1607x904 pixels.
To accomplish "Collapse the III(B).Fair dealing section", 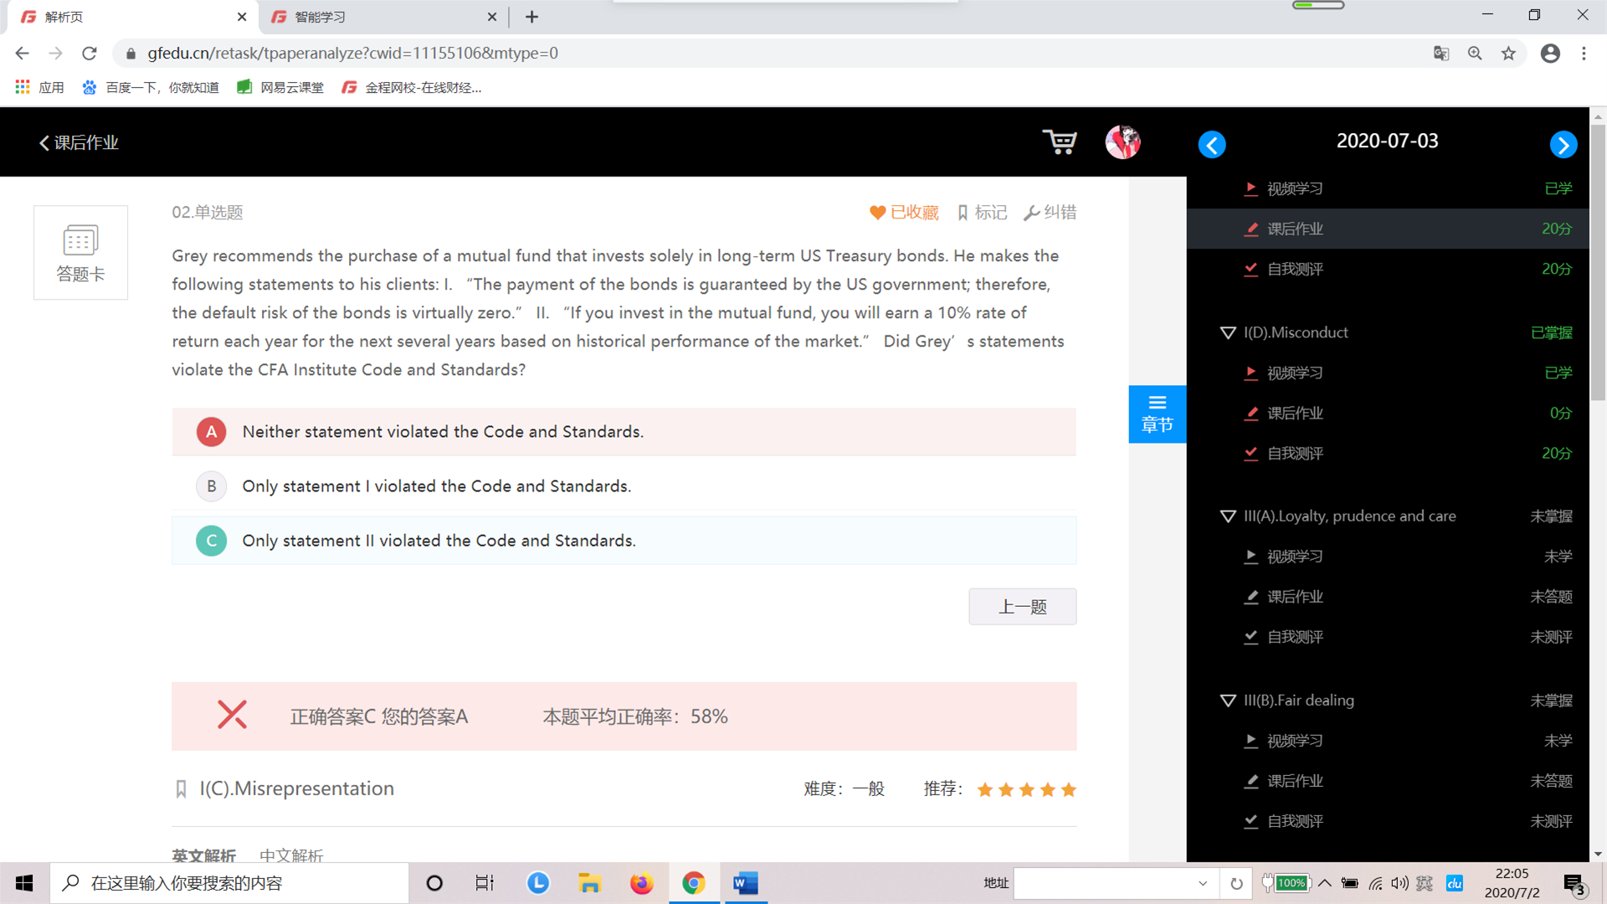I will [1228, 701].
